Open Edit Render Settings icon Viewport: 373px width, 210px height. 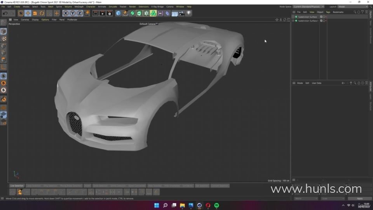click(x=110, y=13)
